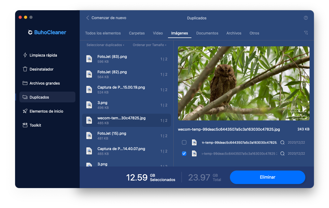The width and height of the screenshot is (329, 208).
Task: Open Seleccionar duplicados dropdown
Action: pyautogui.click(x=105, y=45)
